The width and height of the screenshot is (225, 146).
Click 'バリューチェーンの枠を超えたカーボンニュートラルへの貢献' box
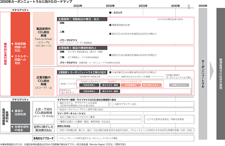point(126,138)
